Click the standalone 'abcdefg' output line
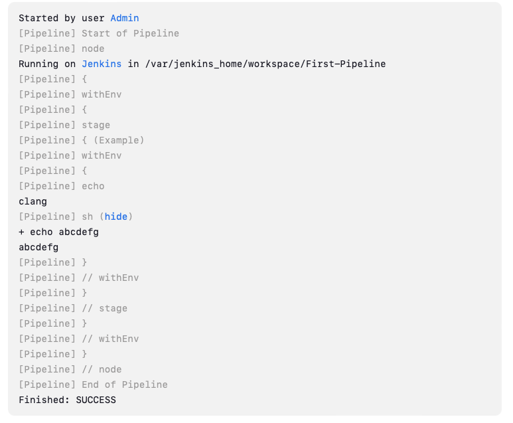 pyautogui.click(x=38, y=248)
